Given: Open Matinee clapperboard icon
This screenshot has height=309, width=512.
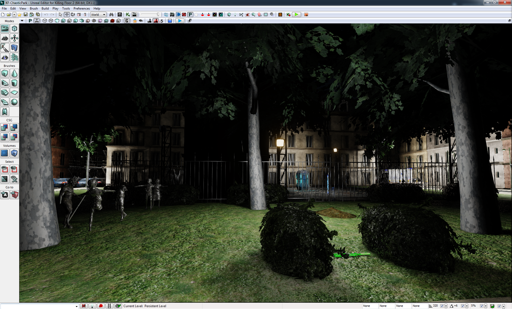Looking at the screenshot, I should click(x=134, y=15).
